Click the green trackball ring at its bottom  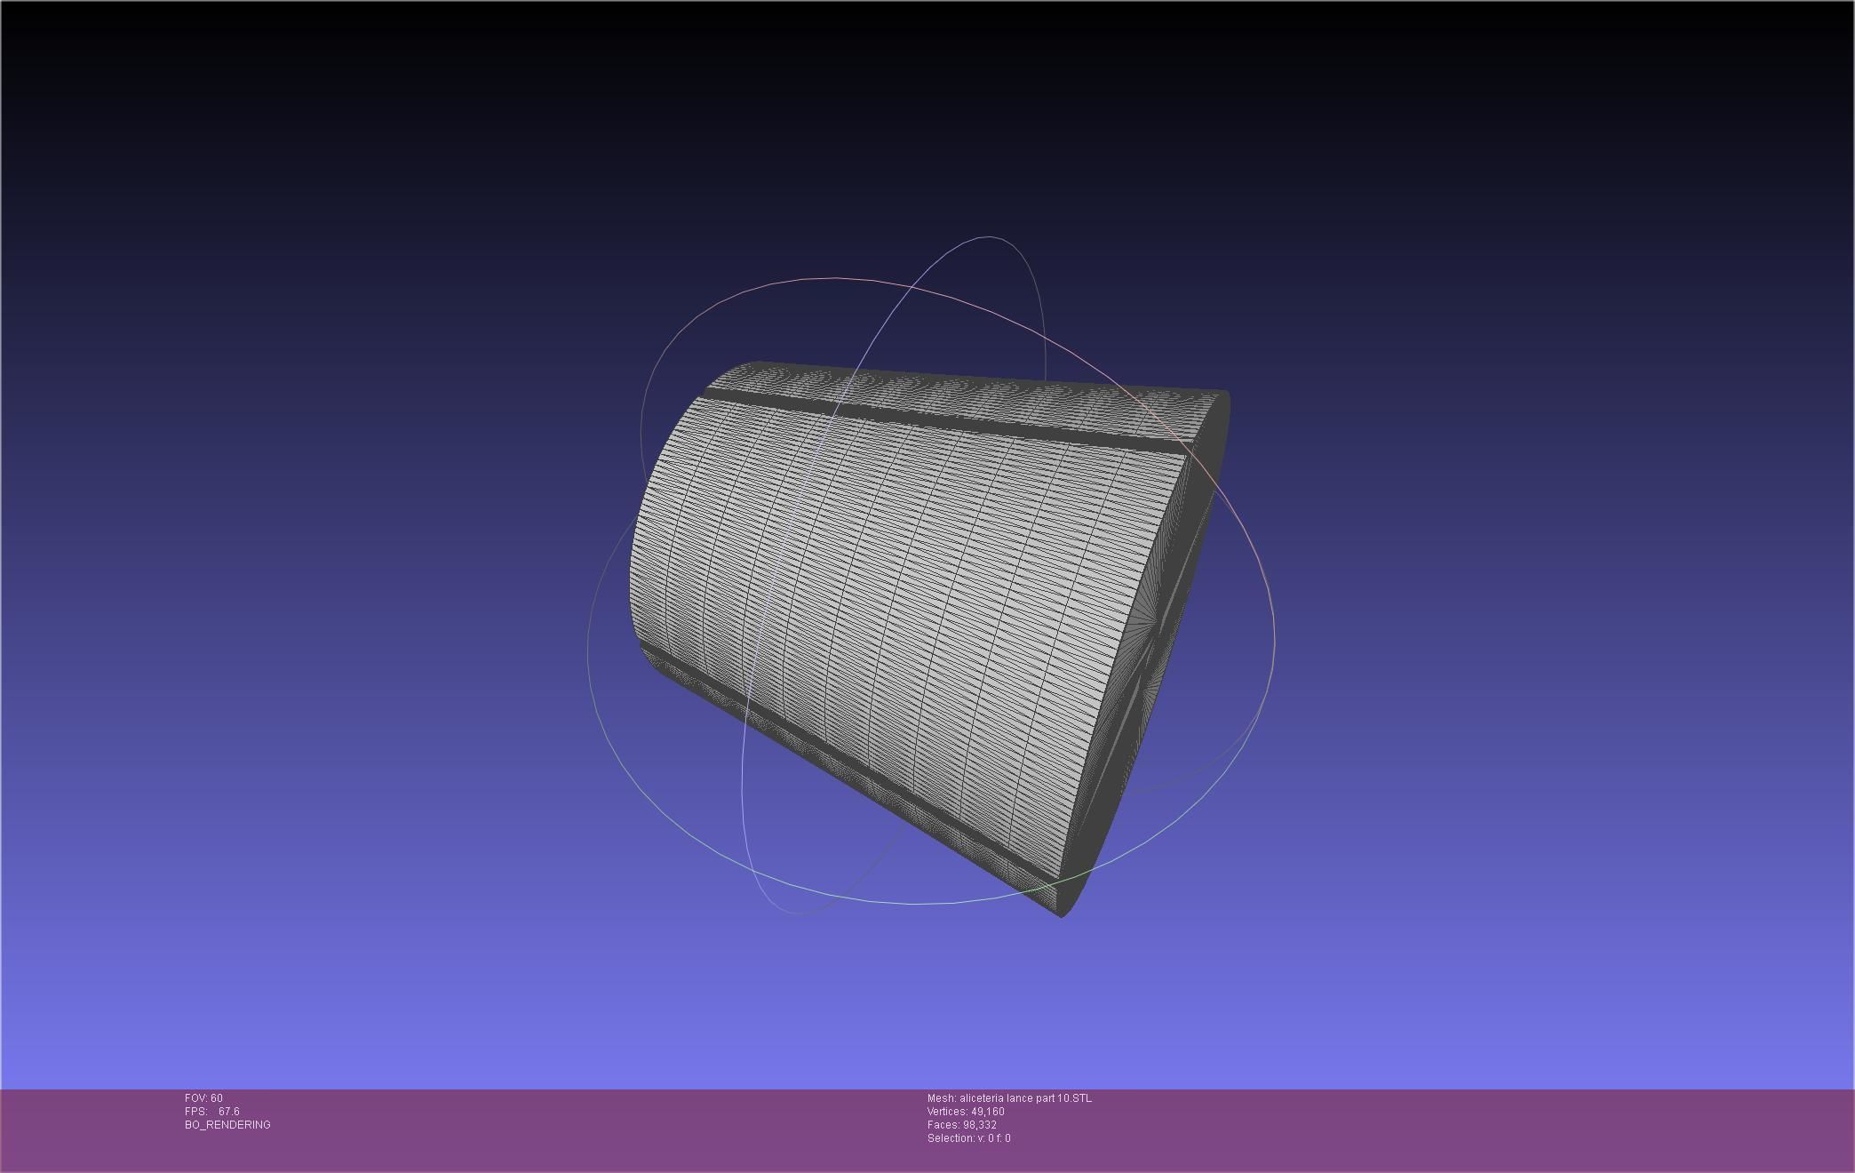[915, 904]
